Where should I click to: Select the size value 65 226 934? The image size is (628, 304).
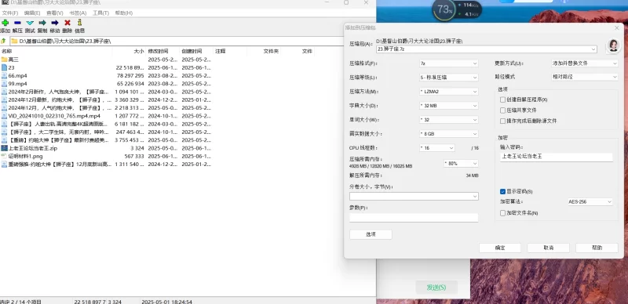click(130, 84)
